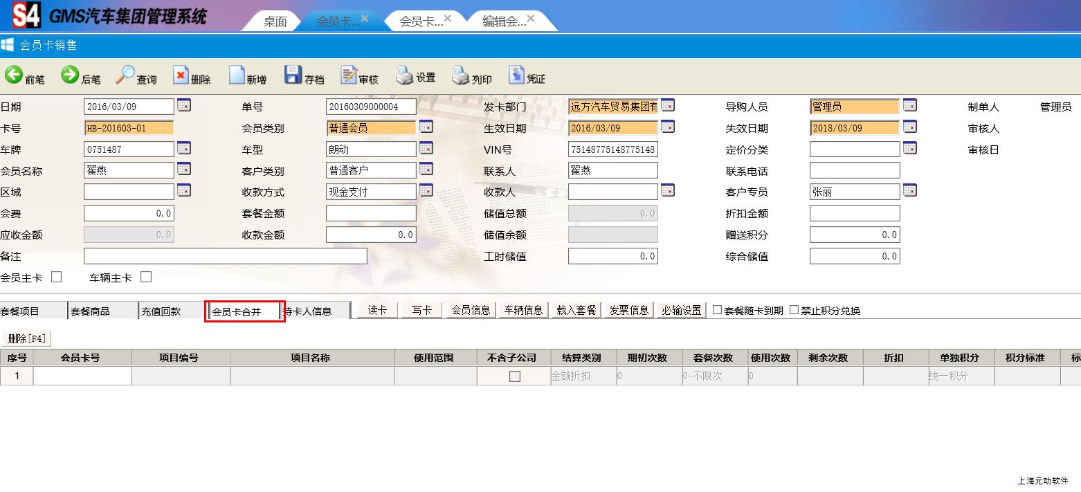Tick the 车辆主卡 checkbox
The height and width of the screenshot is (492, 1081).
click(x=146, y=277)
